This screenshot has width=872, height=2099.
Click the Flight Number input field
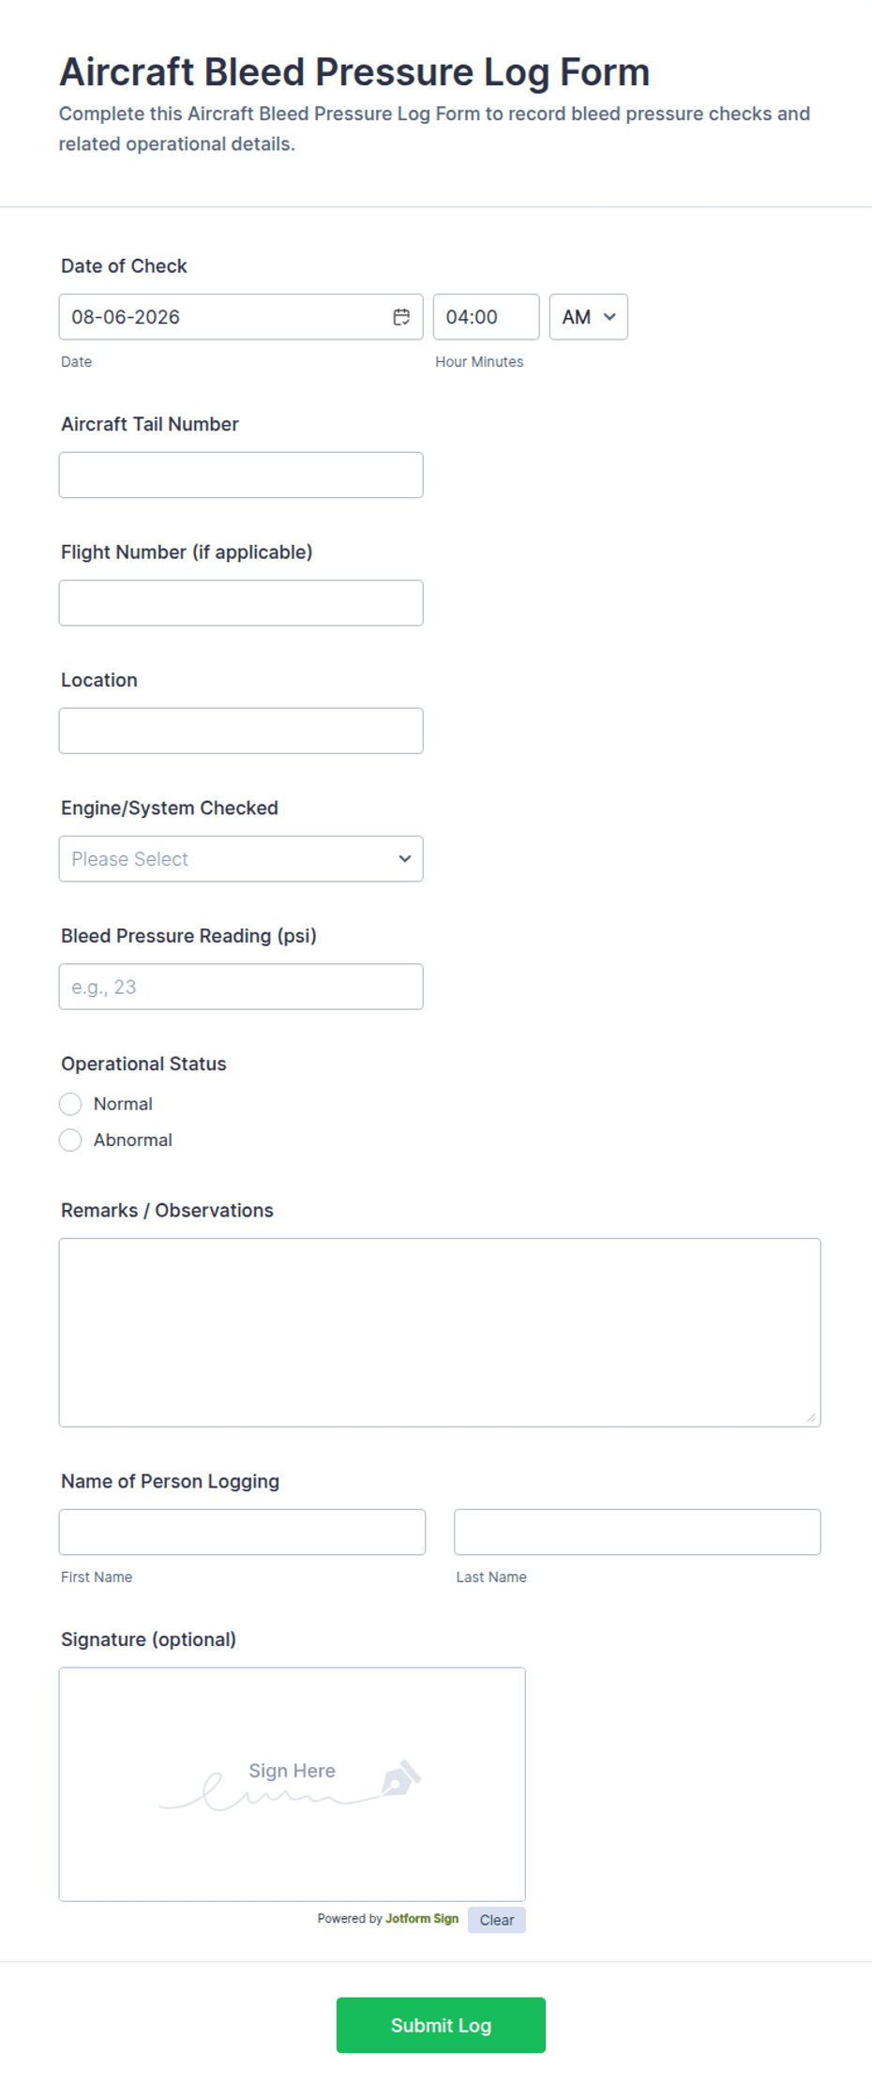point(241,603)
